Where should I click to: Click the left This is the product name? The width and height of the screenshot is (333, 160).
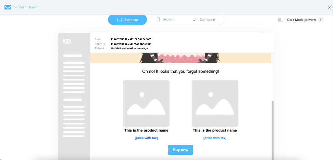click(146, 130)
